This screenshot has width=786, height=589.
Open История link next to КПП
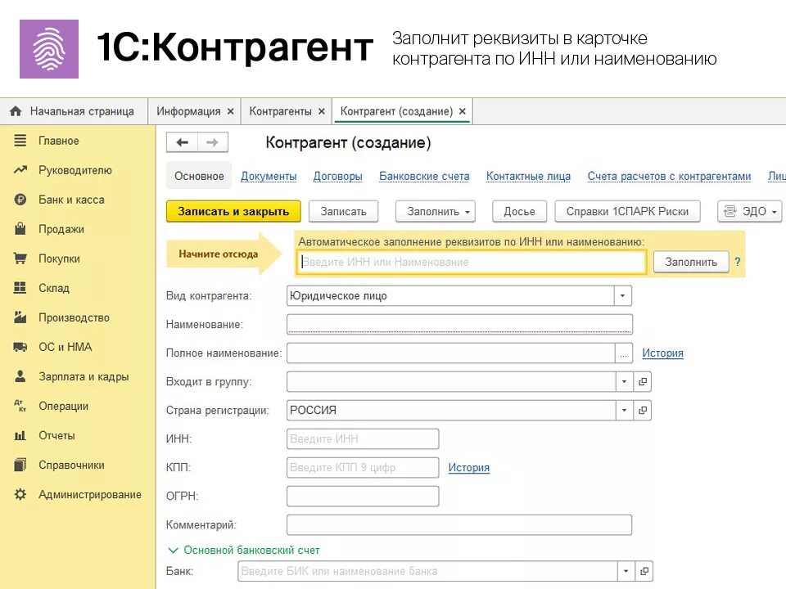pos(468,467)
